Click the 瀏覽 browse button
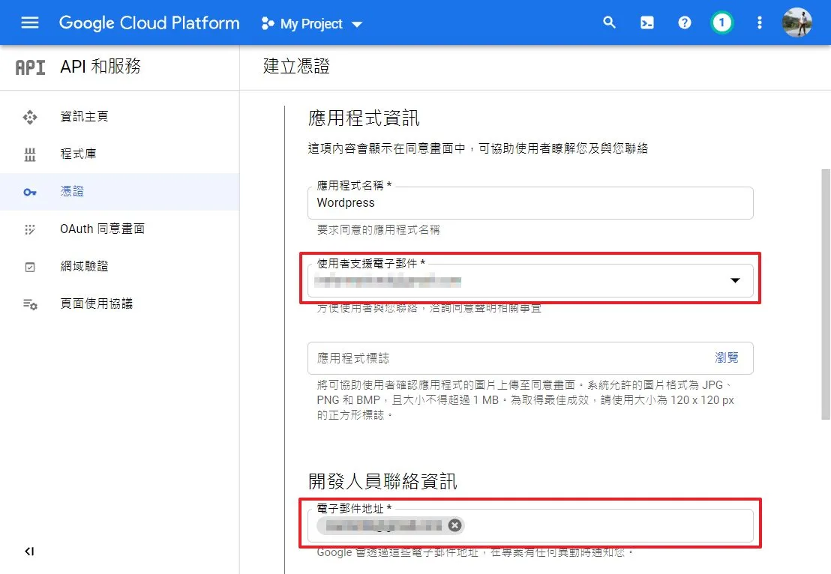Screen dimensions: 831x574 click(727, 357)
